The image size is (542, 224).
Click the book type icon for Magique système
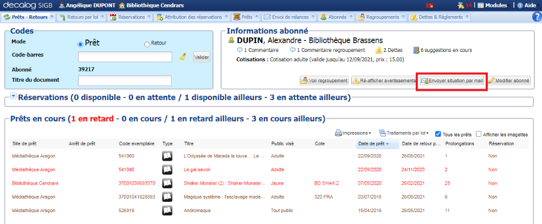coord(167,196)
